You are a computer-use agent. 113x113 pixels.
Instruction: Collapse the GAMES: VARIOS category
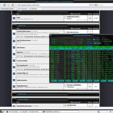(96, 99)
